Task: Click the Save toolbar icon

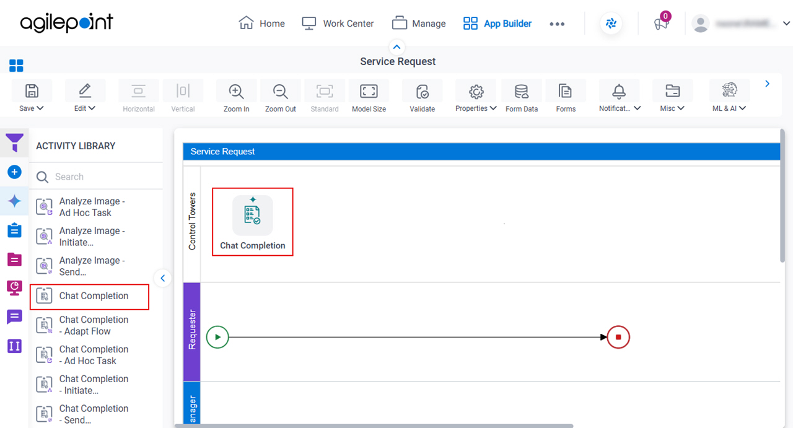Action: tap(32, 91)
